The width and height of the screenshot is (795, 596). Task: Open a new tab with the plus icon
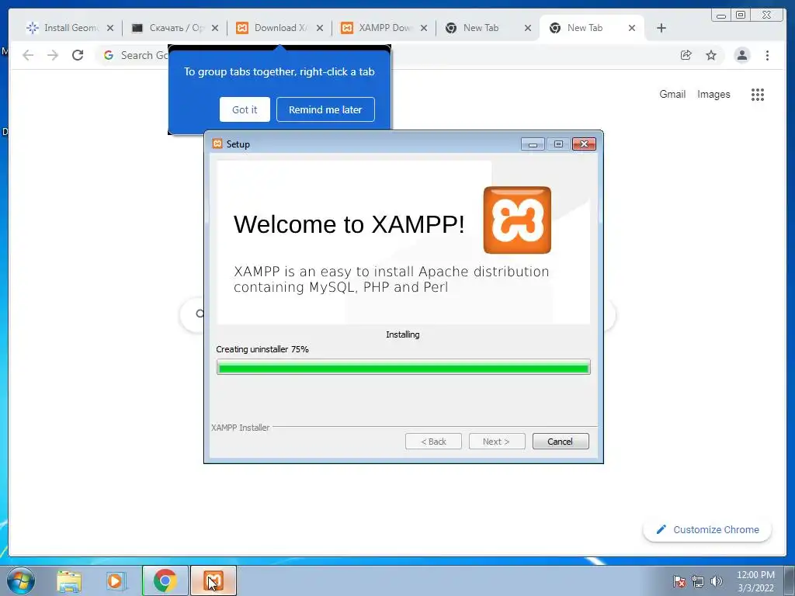[x=661, y=28]
